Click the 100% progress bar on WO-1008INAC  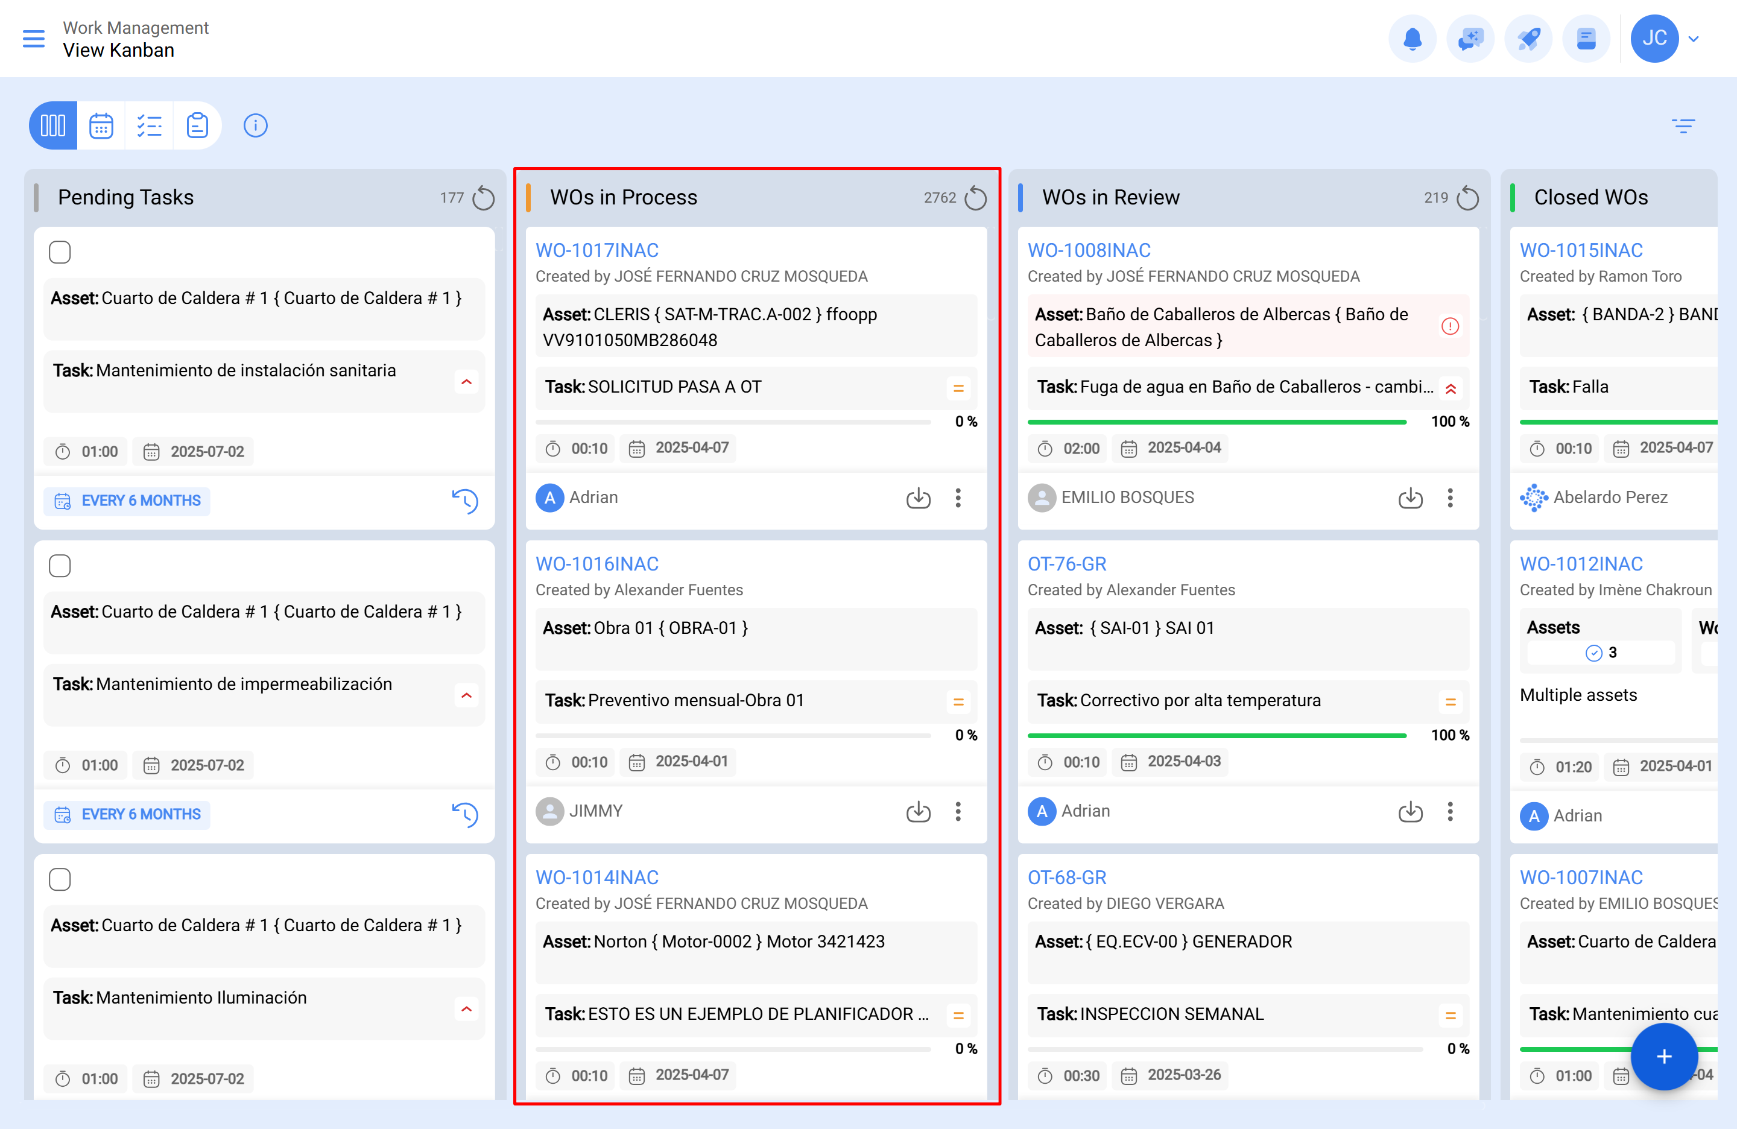[x=1217, y=423]
